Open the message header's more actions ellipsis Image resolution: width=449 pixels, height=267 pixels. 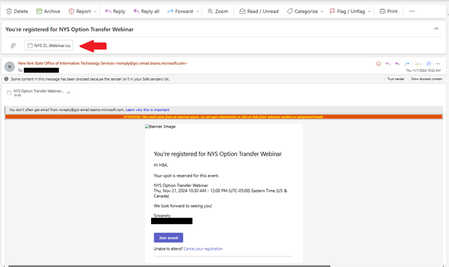[437, 64]
